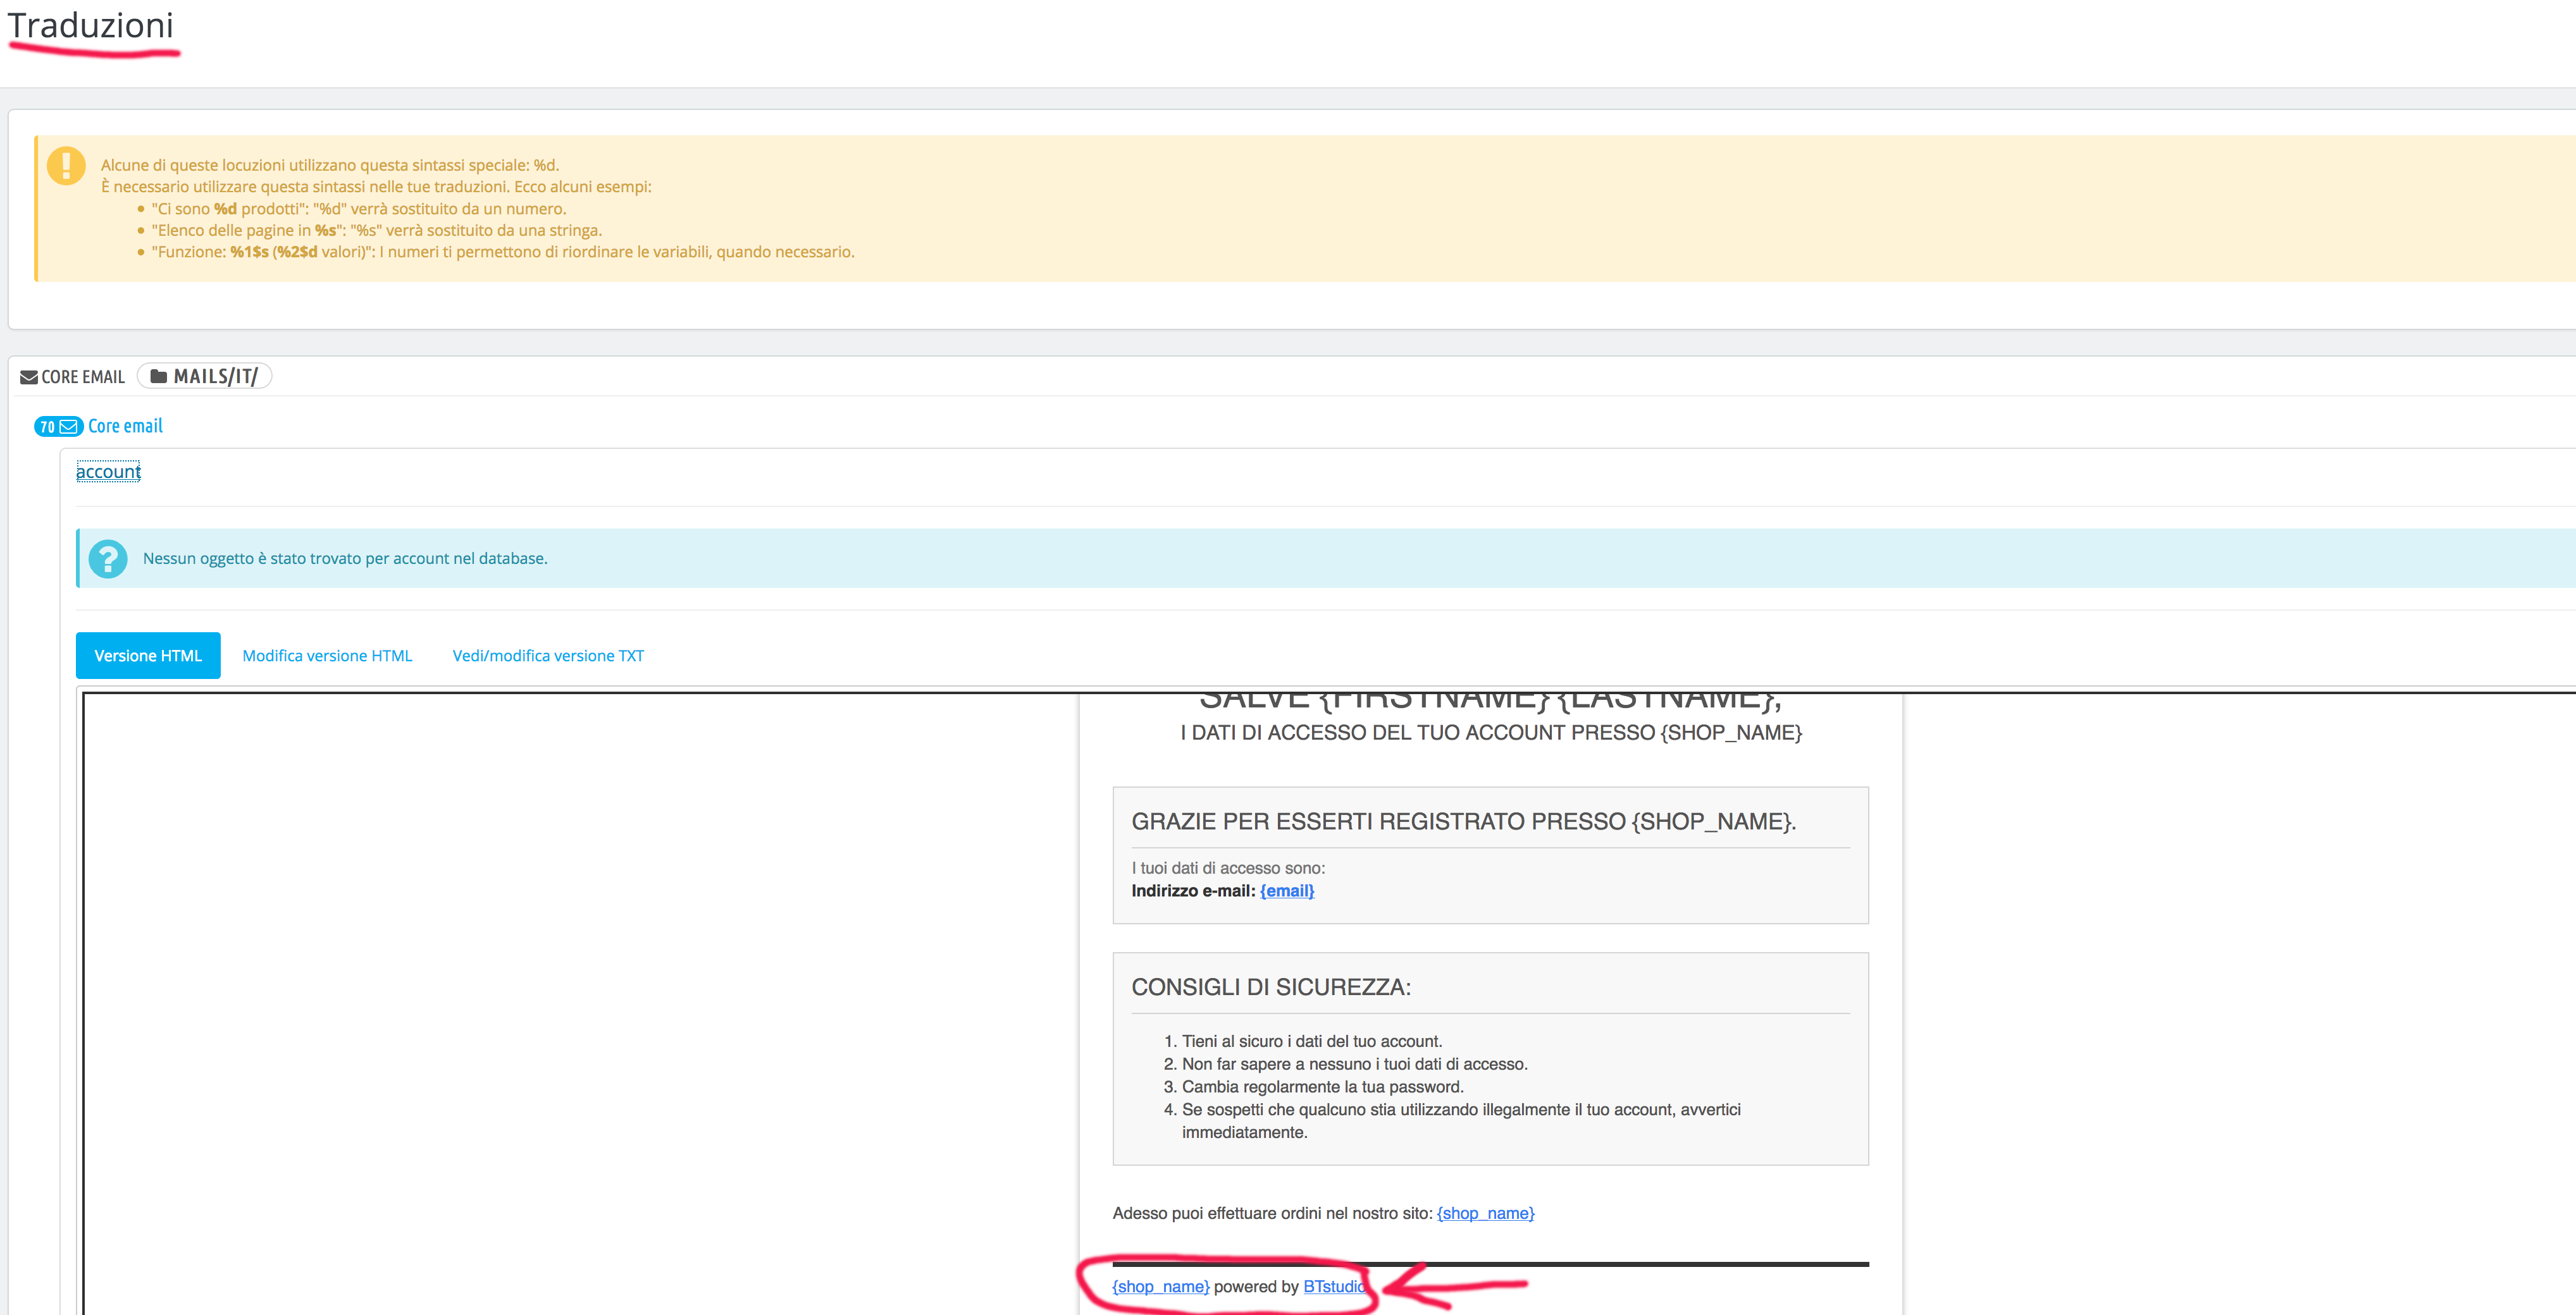Click the Traduzioni page title
This screenshot has height=1315, width=2576.
click(90, 26)
